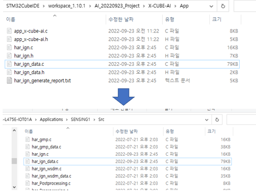Open the address history dropdown for App path

[x=211, y=6]
